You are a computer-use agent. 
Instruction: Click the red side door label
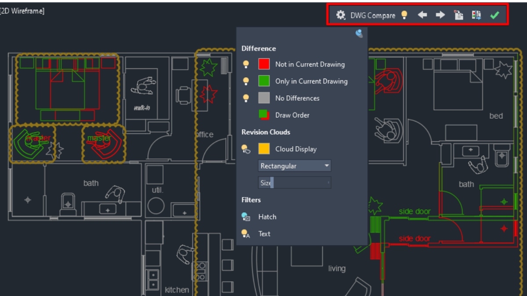[415, 239]
